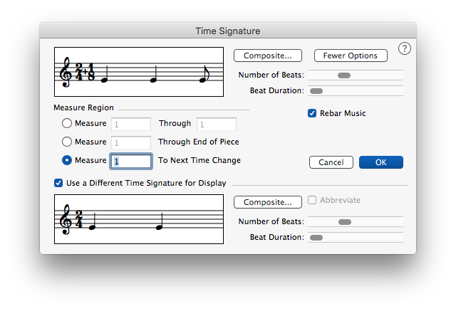Click the first Measure start number field
Viewport: 456px width, 311px height.
click(x=130, y=124)
